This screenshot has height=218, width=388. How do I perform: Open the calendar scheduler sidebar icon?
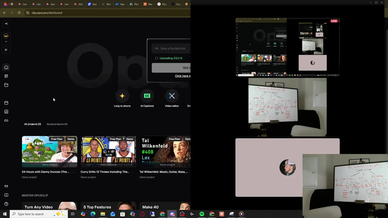coord(6,103)
